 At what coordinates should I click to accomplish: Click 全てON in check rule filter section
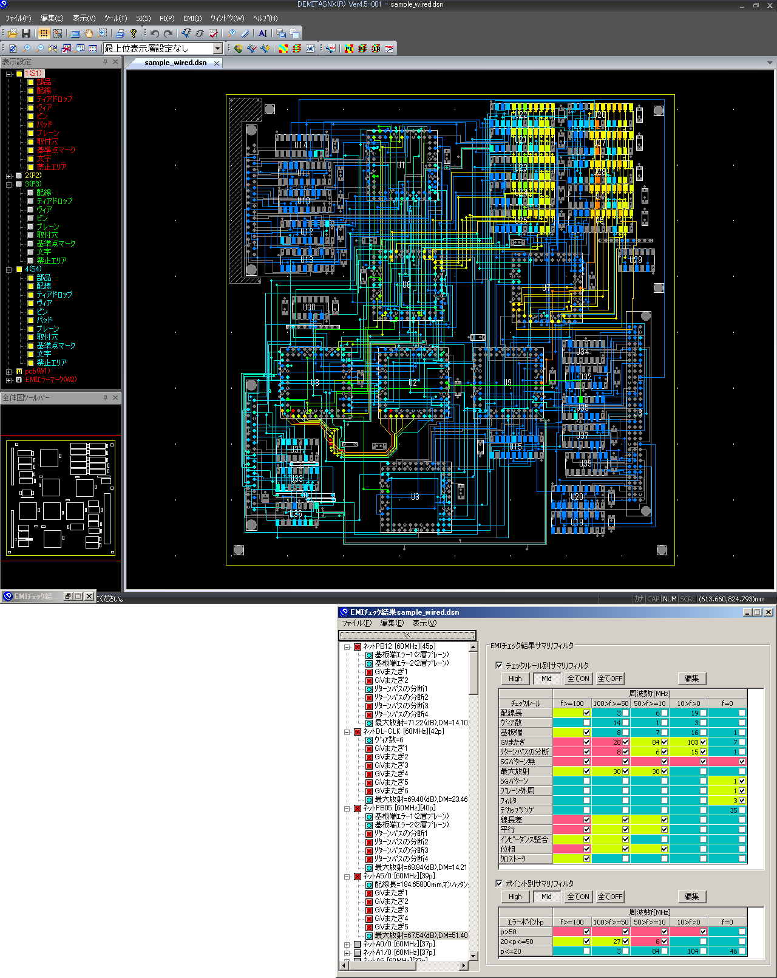tap(578, 679)
